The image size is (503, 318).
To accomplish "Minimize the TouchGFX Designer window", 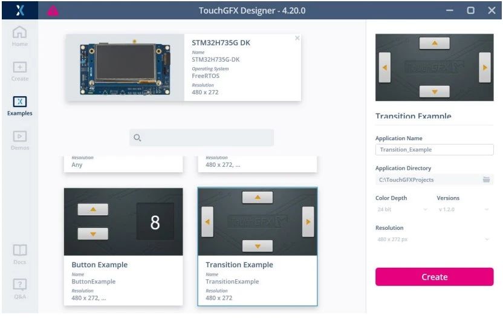I will [450, 10].
